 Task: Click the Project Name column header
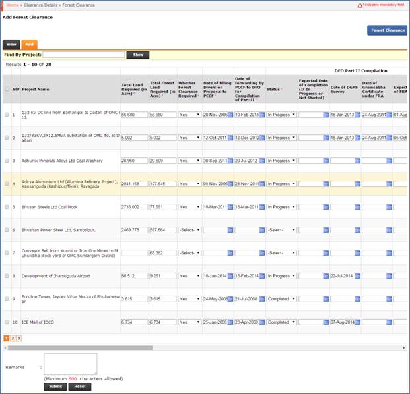(x=35, y=89)
